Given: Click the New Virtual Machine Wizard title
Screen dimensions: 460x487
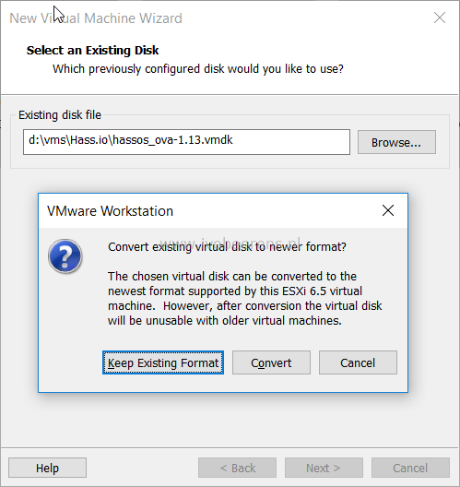Looking at the screenshot, I should click(96, 18).
